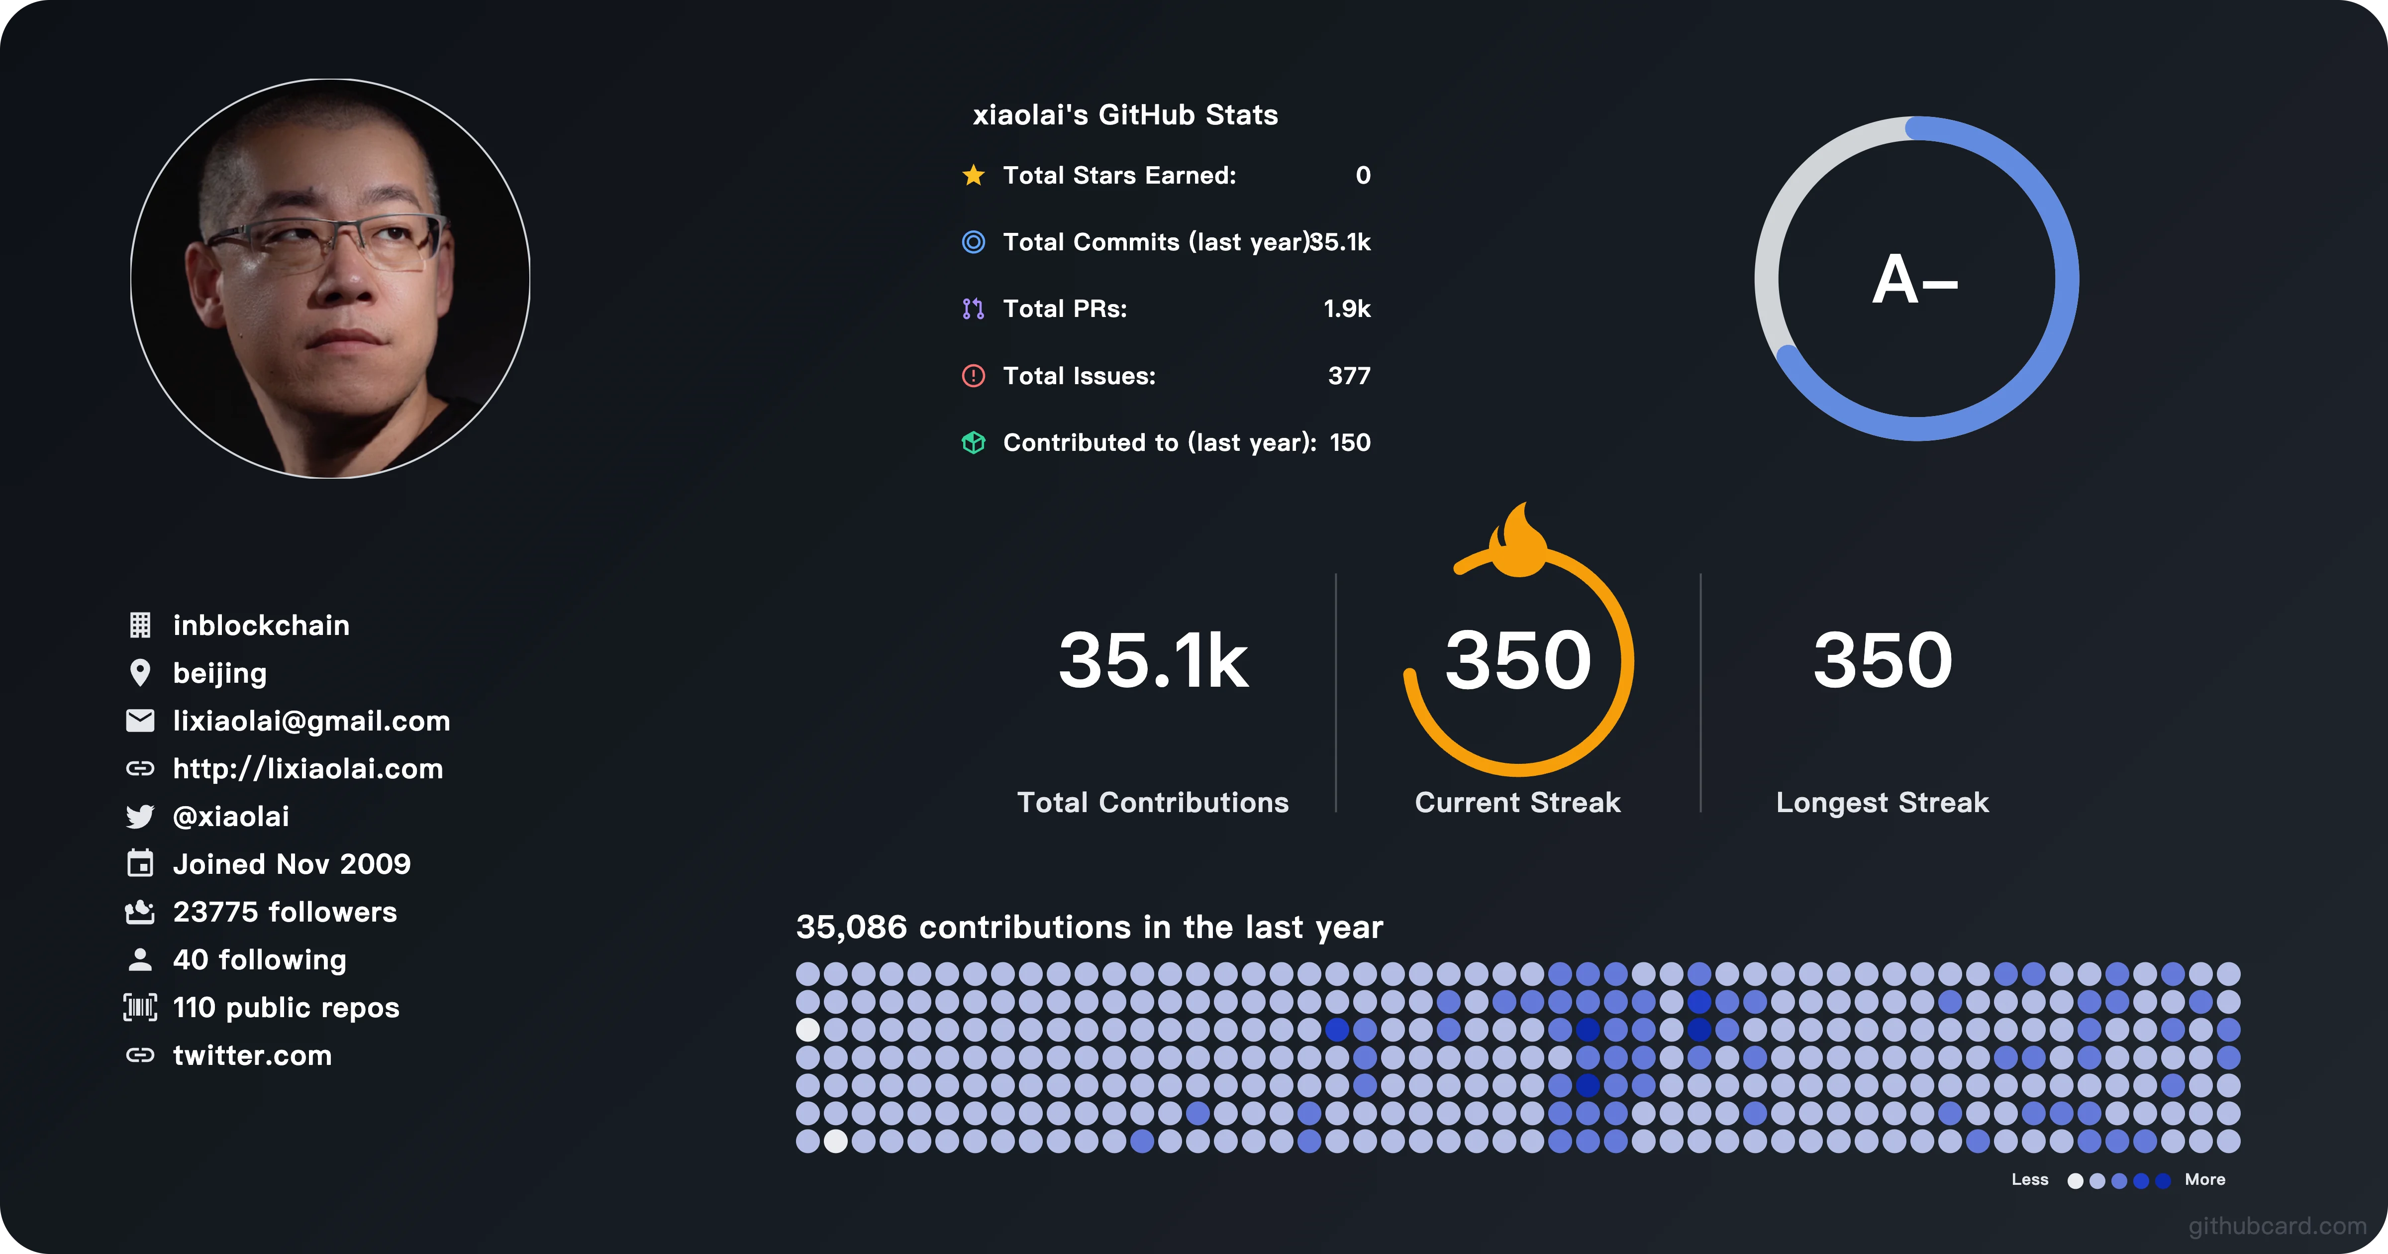Screen dimensions: 2388x1254
Task: Click the purple pull request icon
Action: pyautogui.click(x=974, y=309)
